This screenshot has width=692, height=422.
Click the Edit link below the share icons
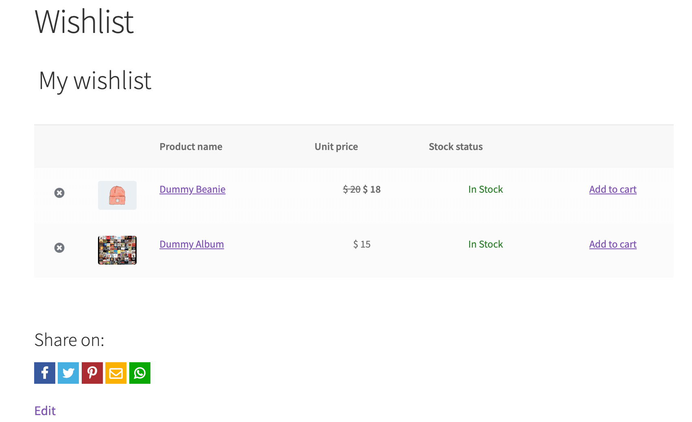coord(45,411)
